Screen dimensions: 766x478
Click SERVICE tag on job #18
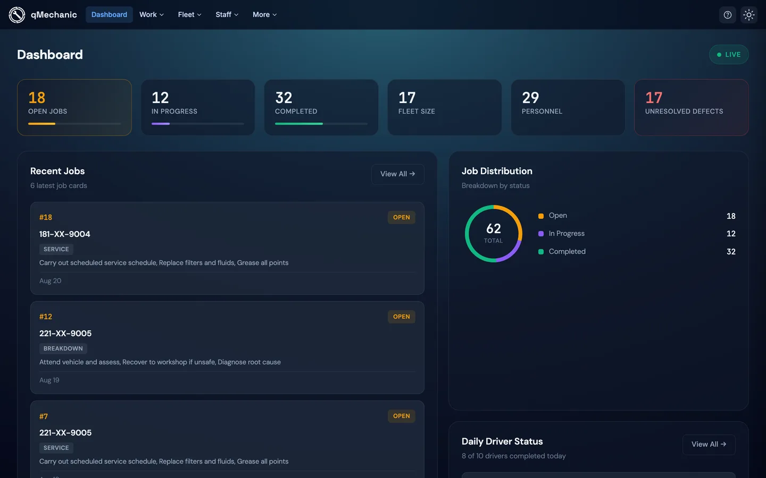[x=56, y=249]
